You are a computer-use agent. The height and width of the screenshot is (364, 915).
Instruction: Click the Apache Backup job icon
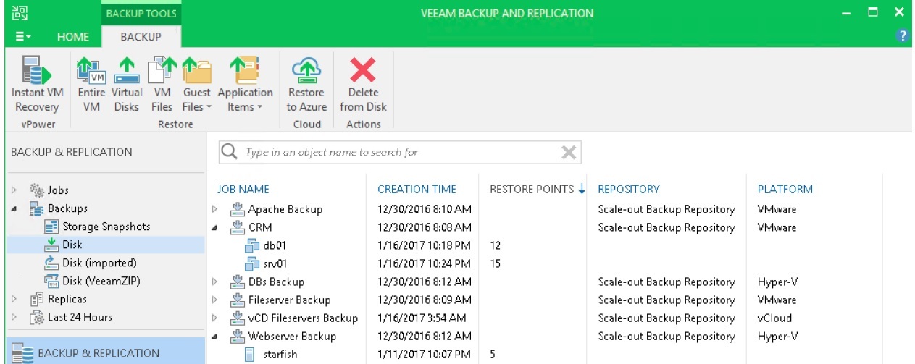tap(237, 209)
